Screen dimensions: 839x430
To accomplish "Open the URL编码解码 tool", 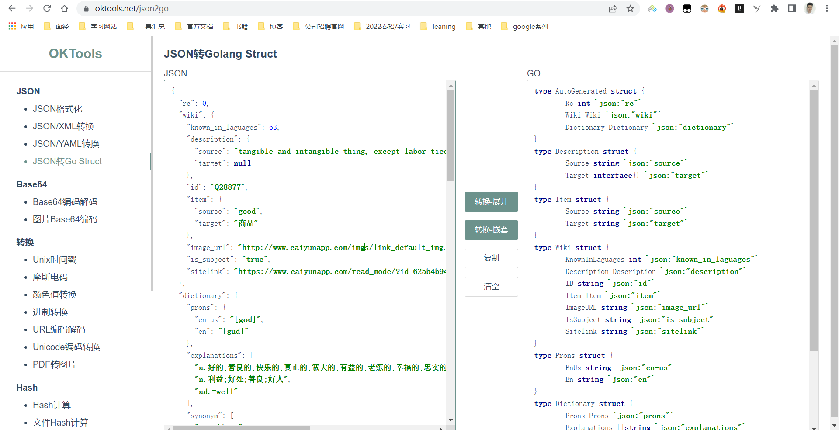I will point(59,329).
